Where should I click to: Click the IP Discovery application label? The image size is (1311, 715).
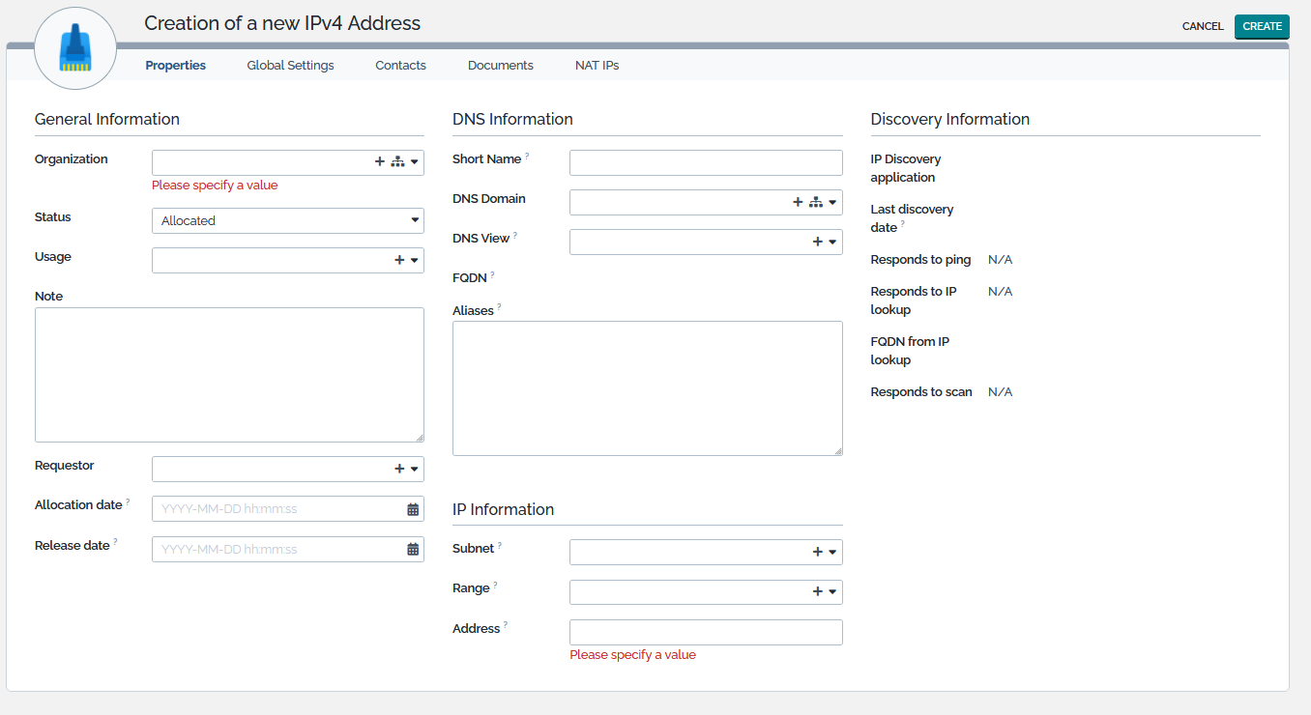click(906, 168)
